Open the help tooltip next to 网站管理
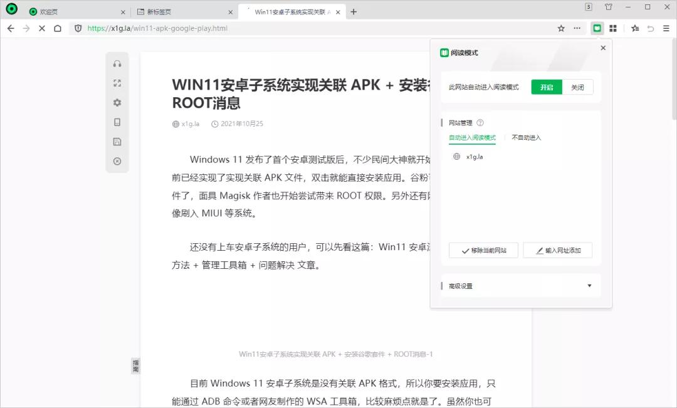The height and width of the screenshot is (408, 677). pyautogui.click(x=480, y=123)
